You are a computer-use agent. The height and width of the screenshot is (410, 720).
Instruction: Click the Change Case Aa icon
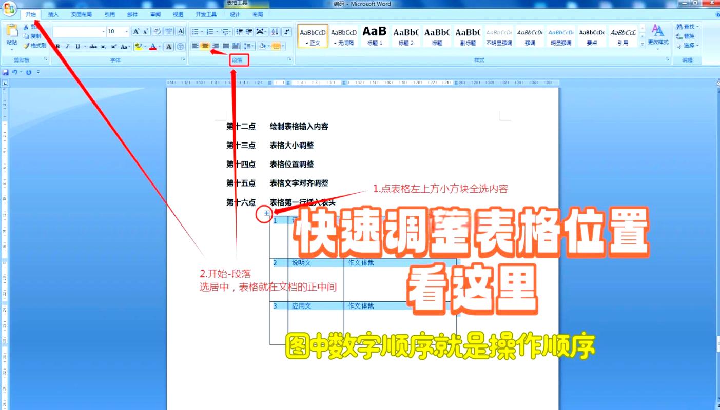coord(126,47)
